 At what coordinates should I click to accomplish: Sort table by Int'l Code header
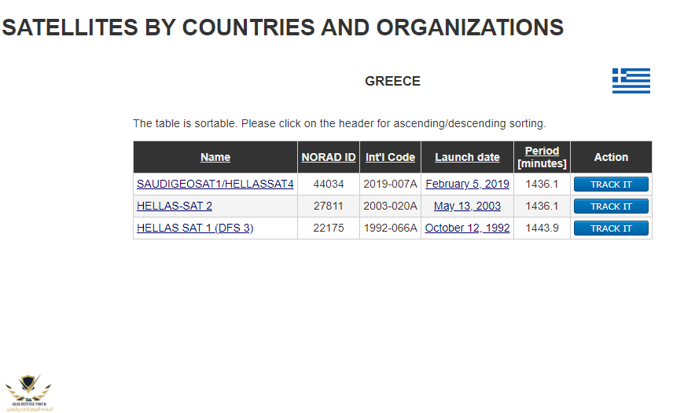click(x=390, y=157)
